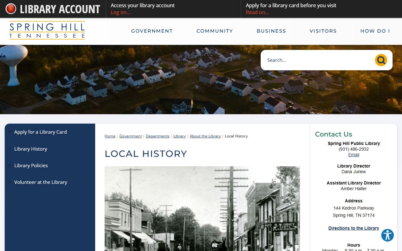Viewport: 402px width, 251px height.
Task: Select the Spring Hill, TN 37174 line
Action: [354, 215]
